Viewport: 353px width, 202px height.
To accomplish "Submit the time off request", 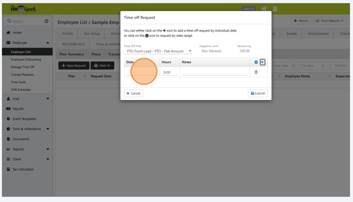I will [258, 93].
